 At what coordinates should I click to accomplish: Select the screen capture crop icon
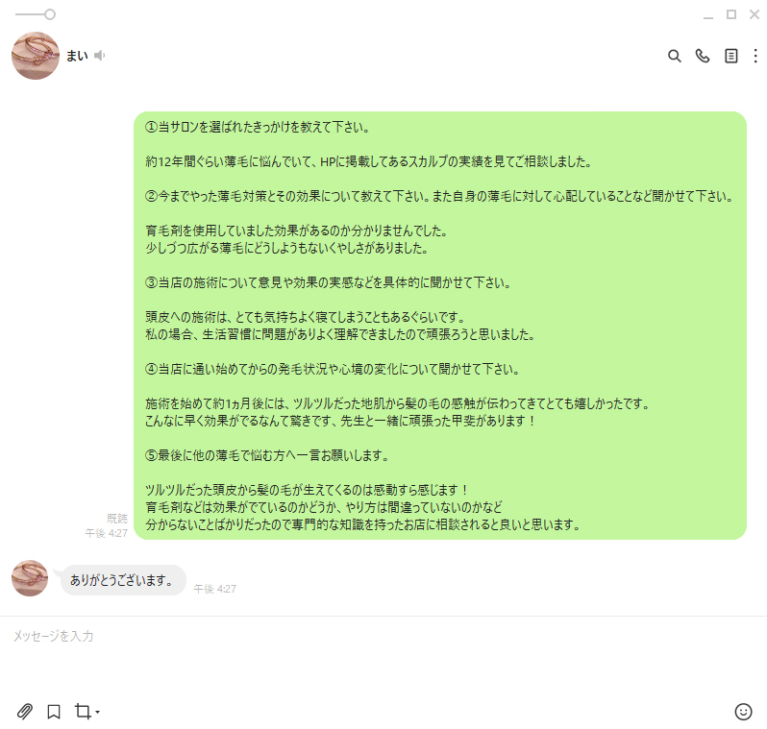[x=83, y=712]
